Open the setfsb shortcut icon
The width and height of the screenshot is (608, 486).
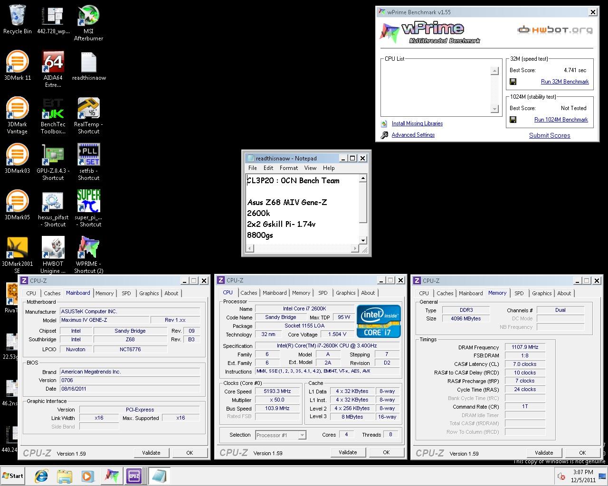[x=89, y=162]
